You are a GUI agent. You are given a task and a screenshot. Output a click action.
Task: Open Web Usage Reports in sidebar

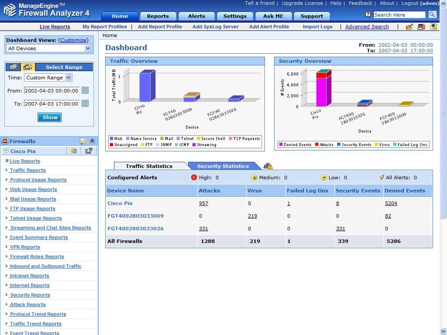[33, 189]
